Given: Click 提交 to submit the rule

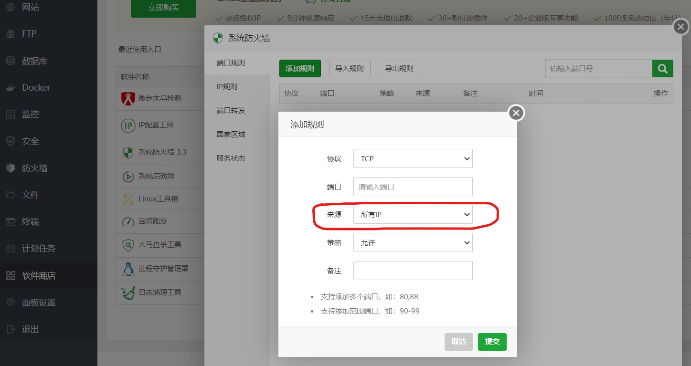Looking at the screenshot, I should [x=492, y=342].
